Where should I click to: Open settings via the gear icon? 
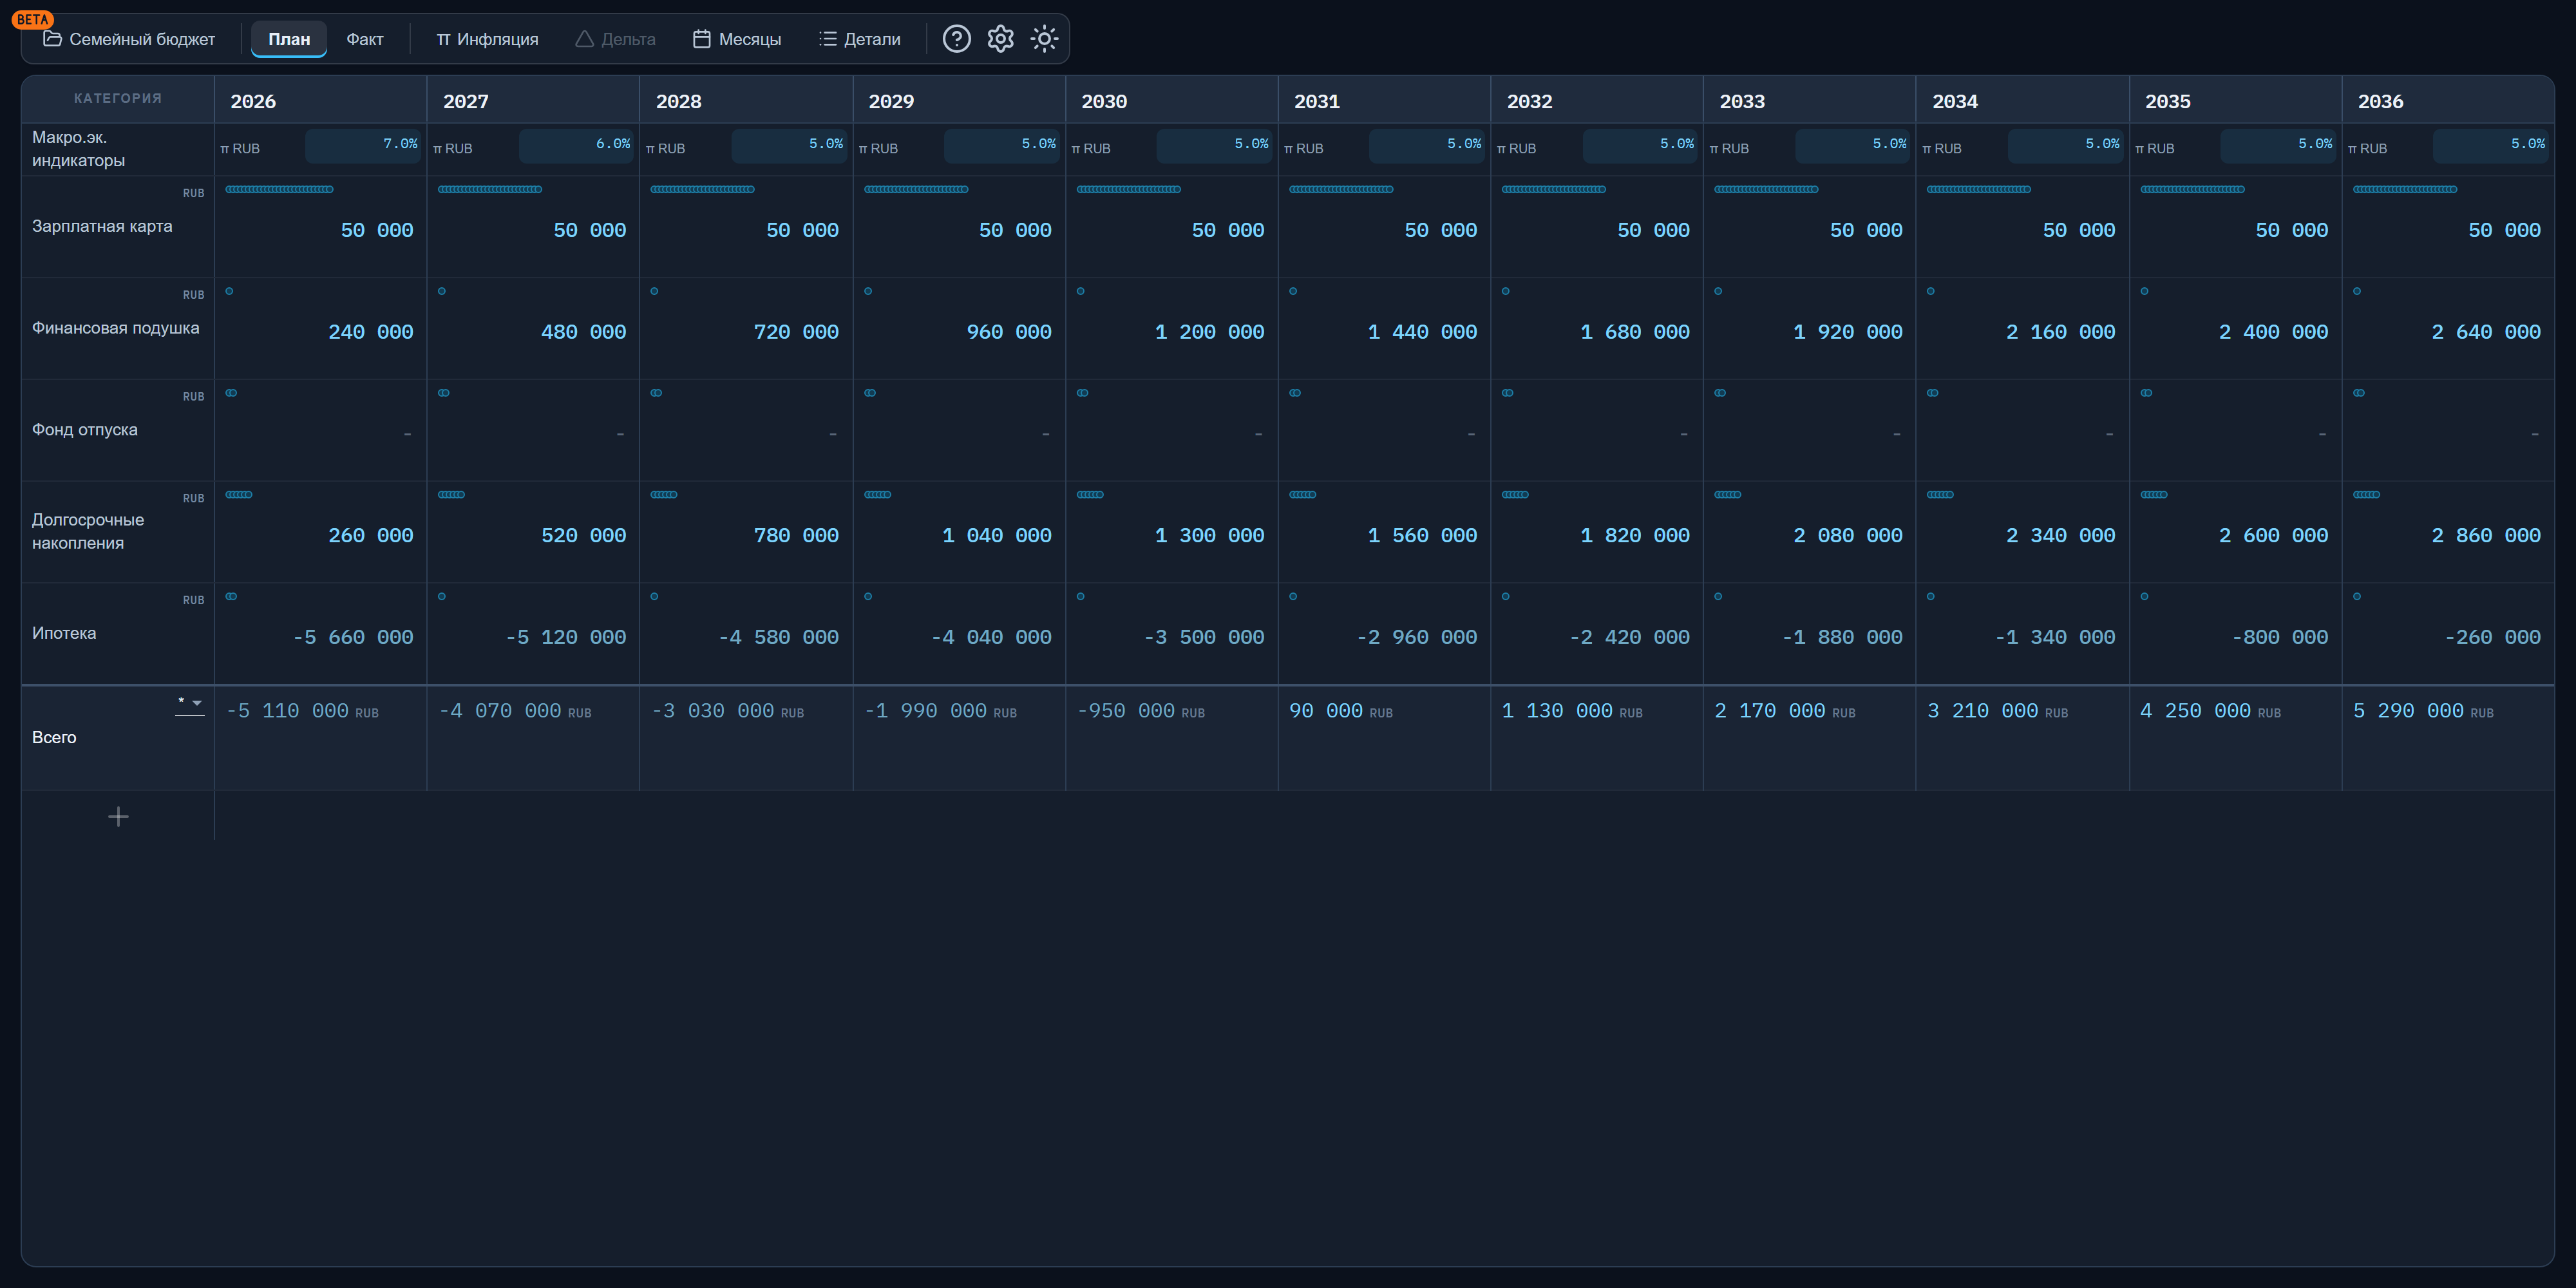coord(1000,39)
